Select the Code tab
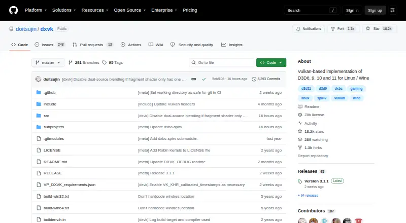 click(x=20, y=45)
